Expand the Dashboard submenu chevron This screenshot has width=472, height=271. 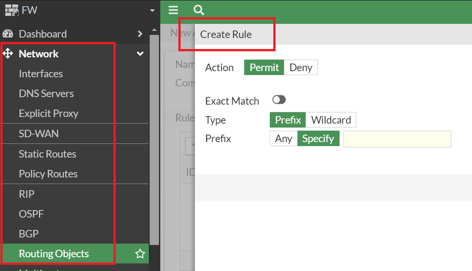point(140,34)
